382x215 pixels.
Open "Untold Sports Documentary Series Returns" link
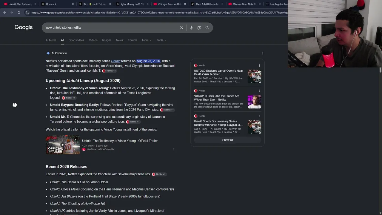click(x=218, y=123)
